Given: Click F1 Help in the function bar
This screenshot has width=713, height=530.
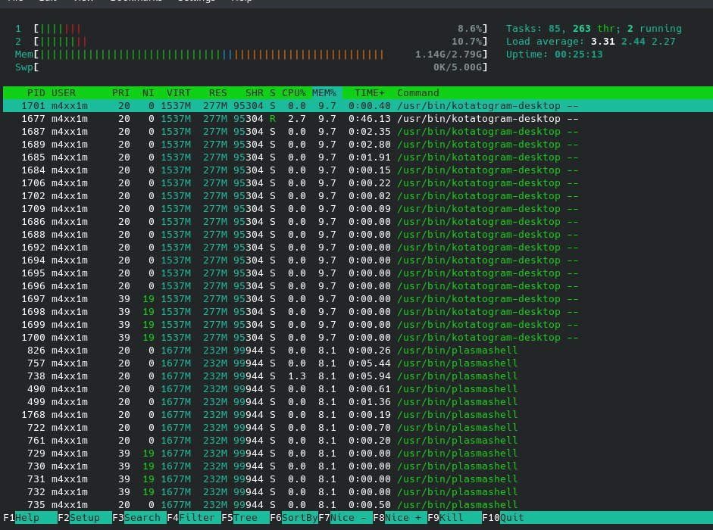Looking at the screenshot, I should pos(30,518).
